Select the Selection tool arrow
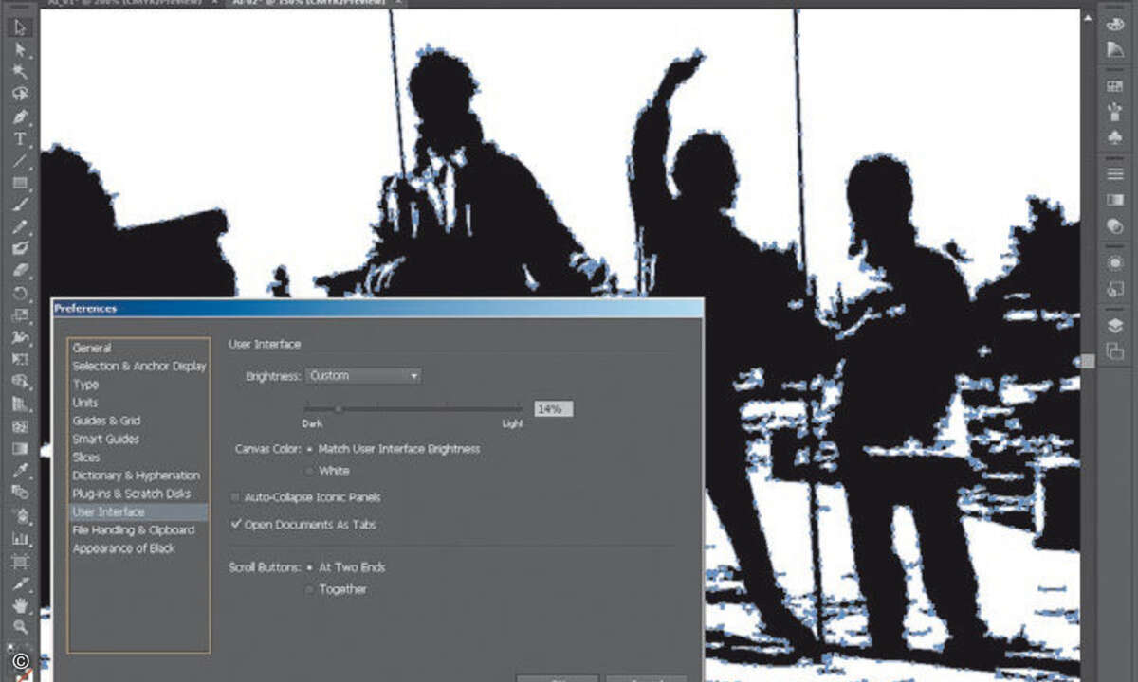1138x682 pixels. click(19, 27)
